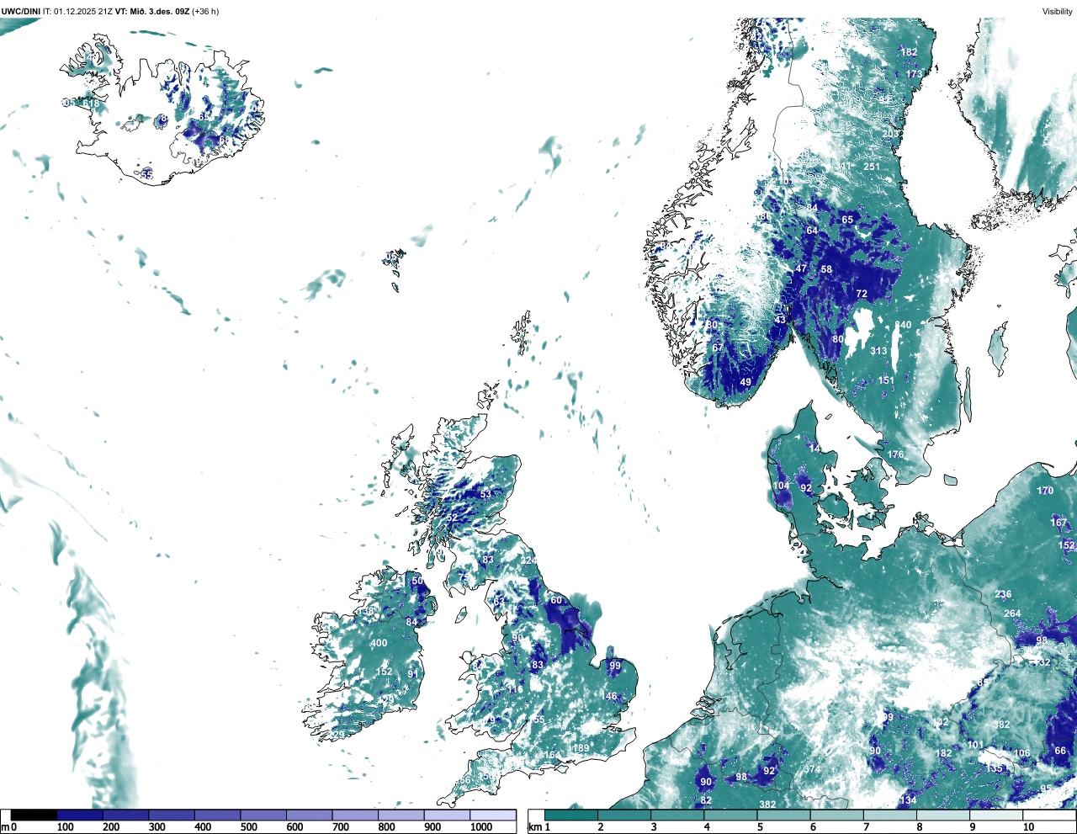Screen dimensions: 1077x834
Task: Click the '91' value in eastern Ireland
Action: pos(413,674)
